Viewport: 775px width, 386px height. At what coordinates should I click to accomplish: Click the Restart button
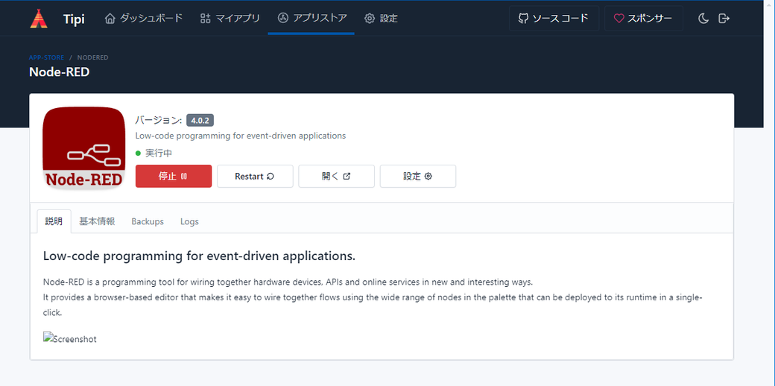click(x=255, y=177)
